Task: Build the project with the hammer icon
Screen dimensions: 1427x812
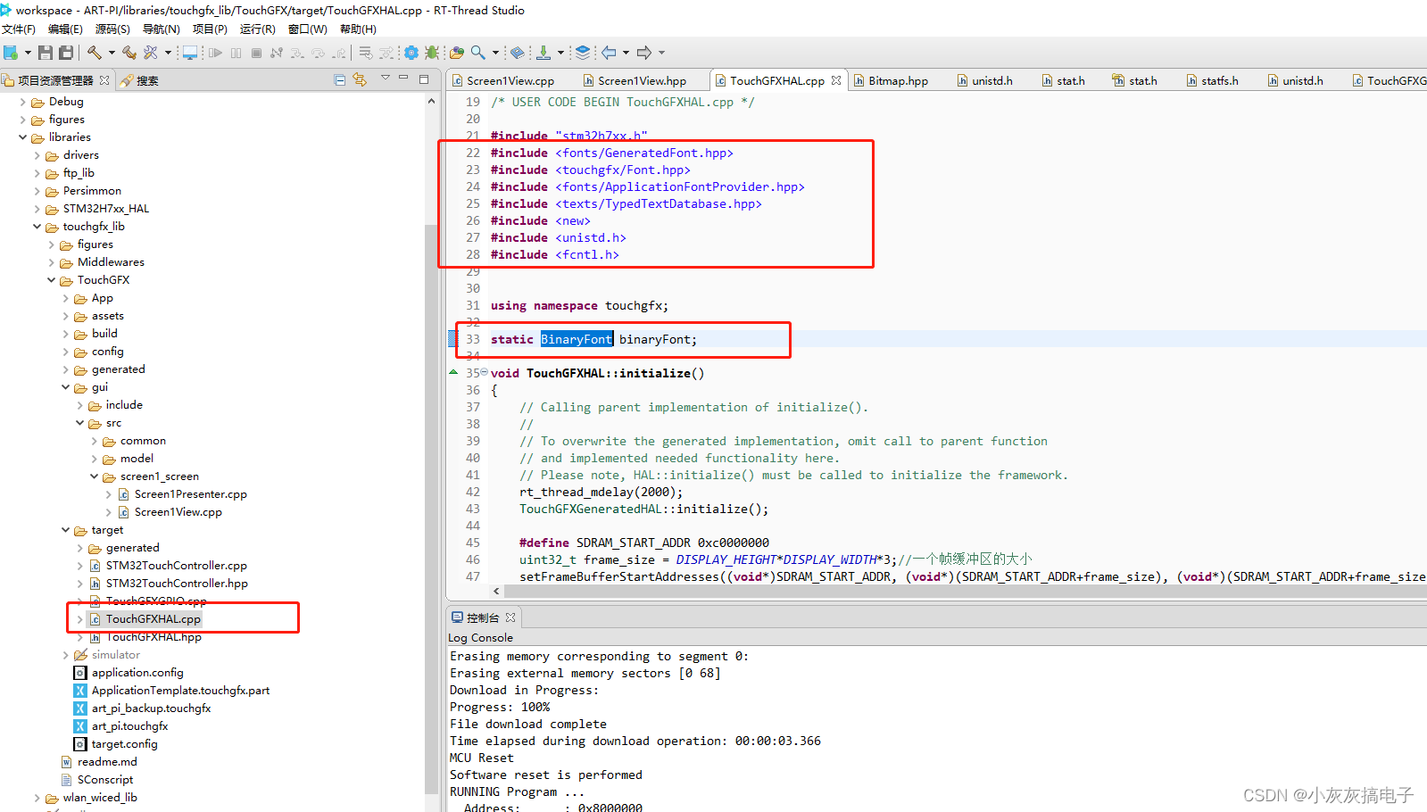Action: 95,53
